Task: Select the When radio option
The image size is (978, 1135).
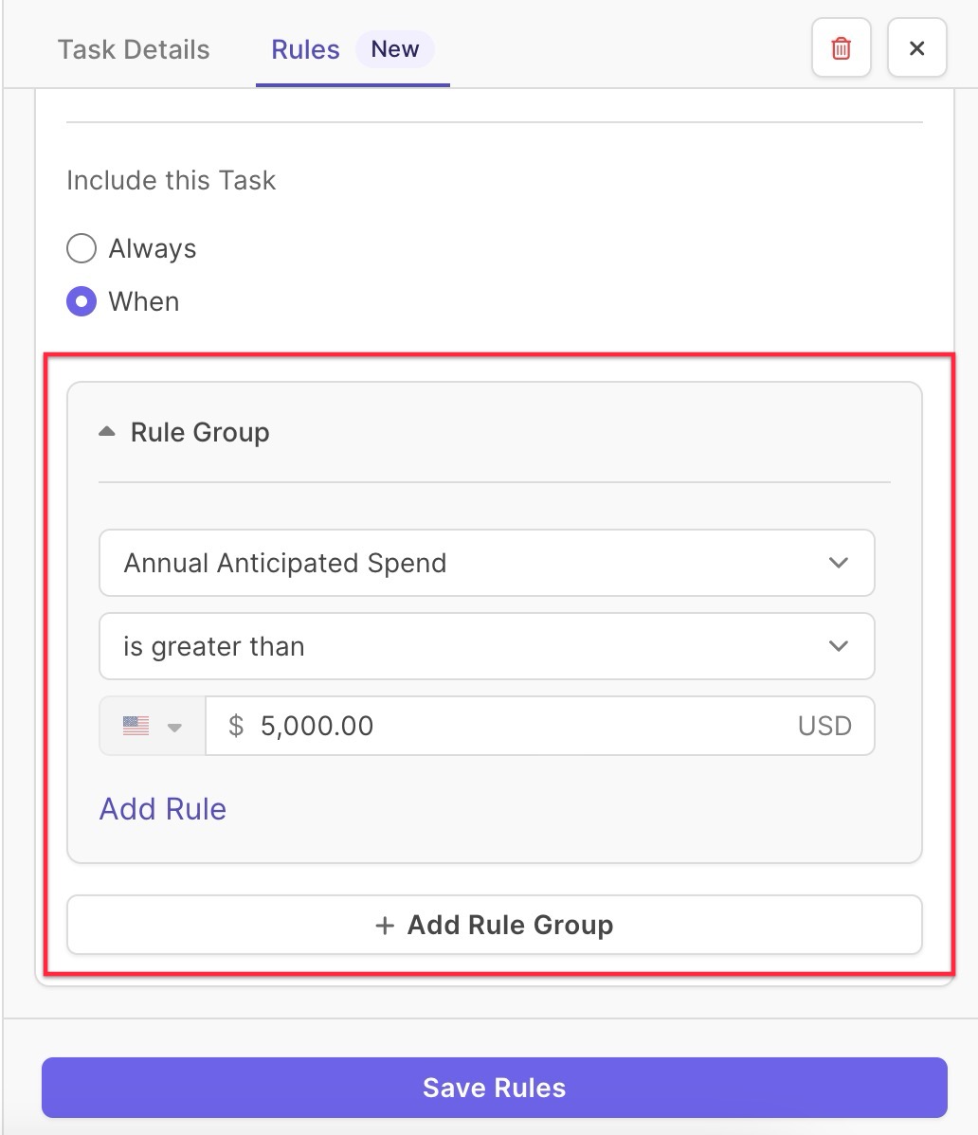Action: (81, 301)
